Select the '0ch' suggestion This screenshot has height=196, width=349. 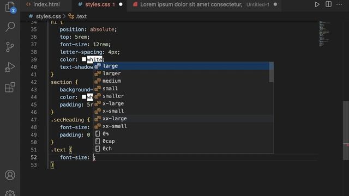click(x=181, y=149)
